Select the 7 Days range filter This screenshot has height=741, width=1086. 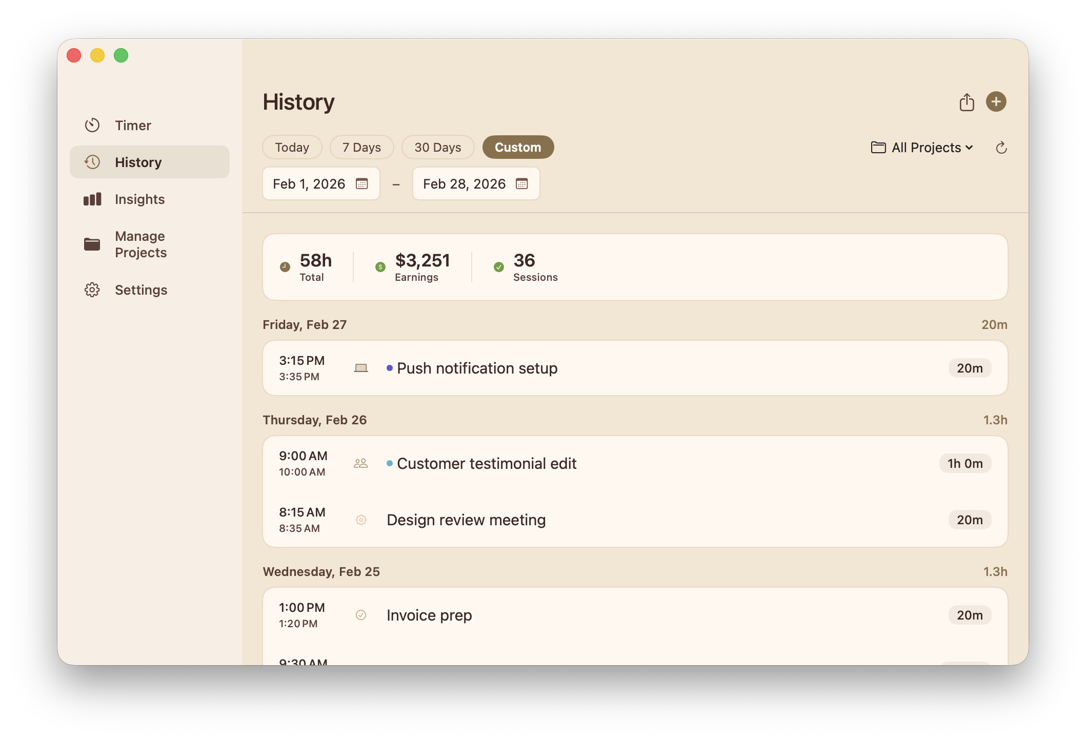click(x=361, y=148)
